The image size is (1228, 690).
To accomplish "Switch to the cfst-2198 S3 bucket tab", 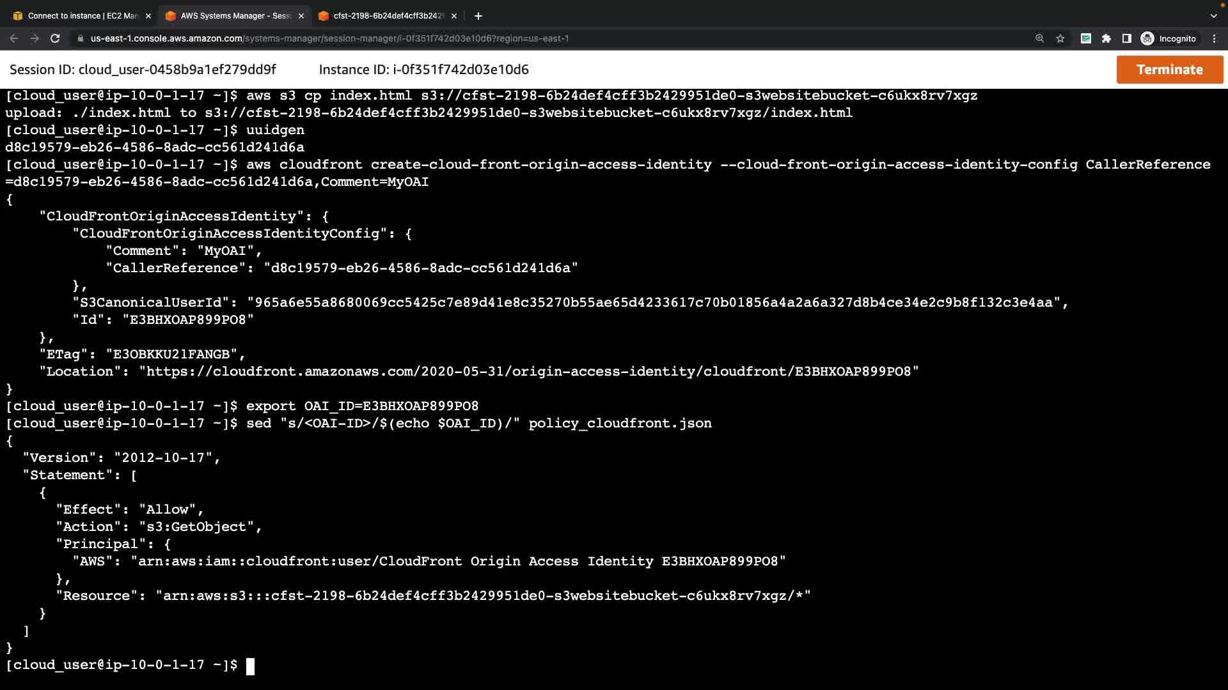I will (388, 16).
